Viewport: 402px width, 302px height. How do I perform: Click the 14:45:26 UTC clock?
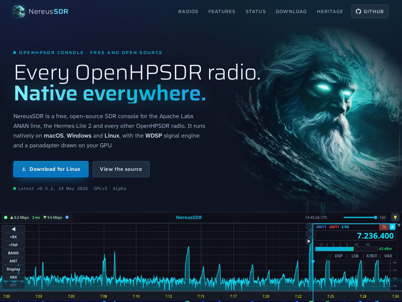[x=316, y=217]
